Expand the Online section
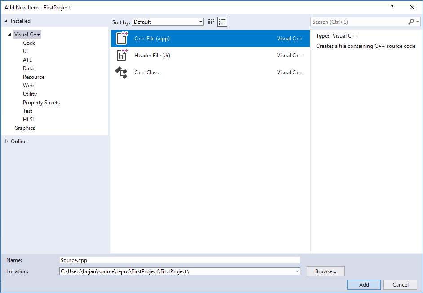 6,141
